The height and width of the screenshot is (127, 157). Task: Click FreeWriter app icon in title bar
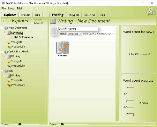tap(3, 3)
